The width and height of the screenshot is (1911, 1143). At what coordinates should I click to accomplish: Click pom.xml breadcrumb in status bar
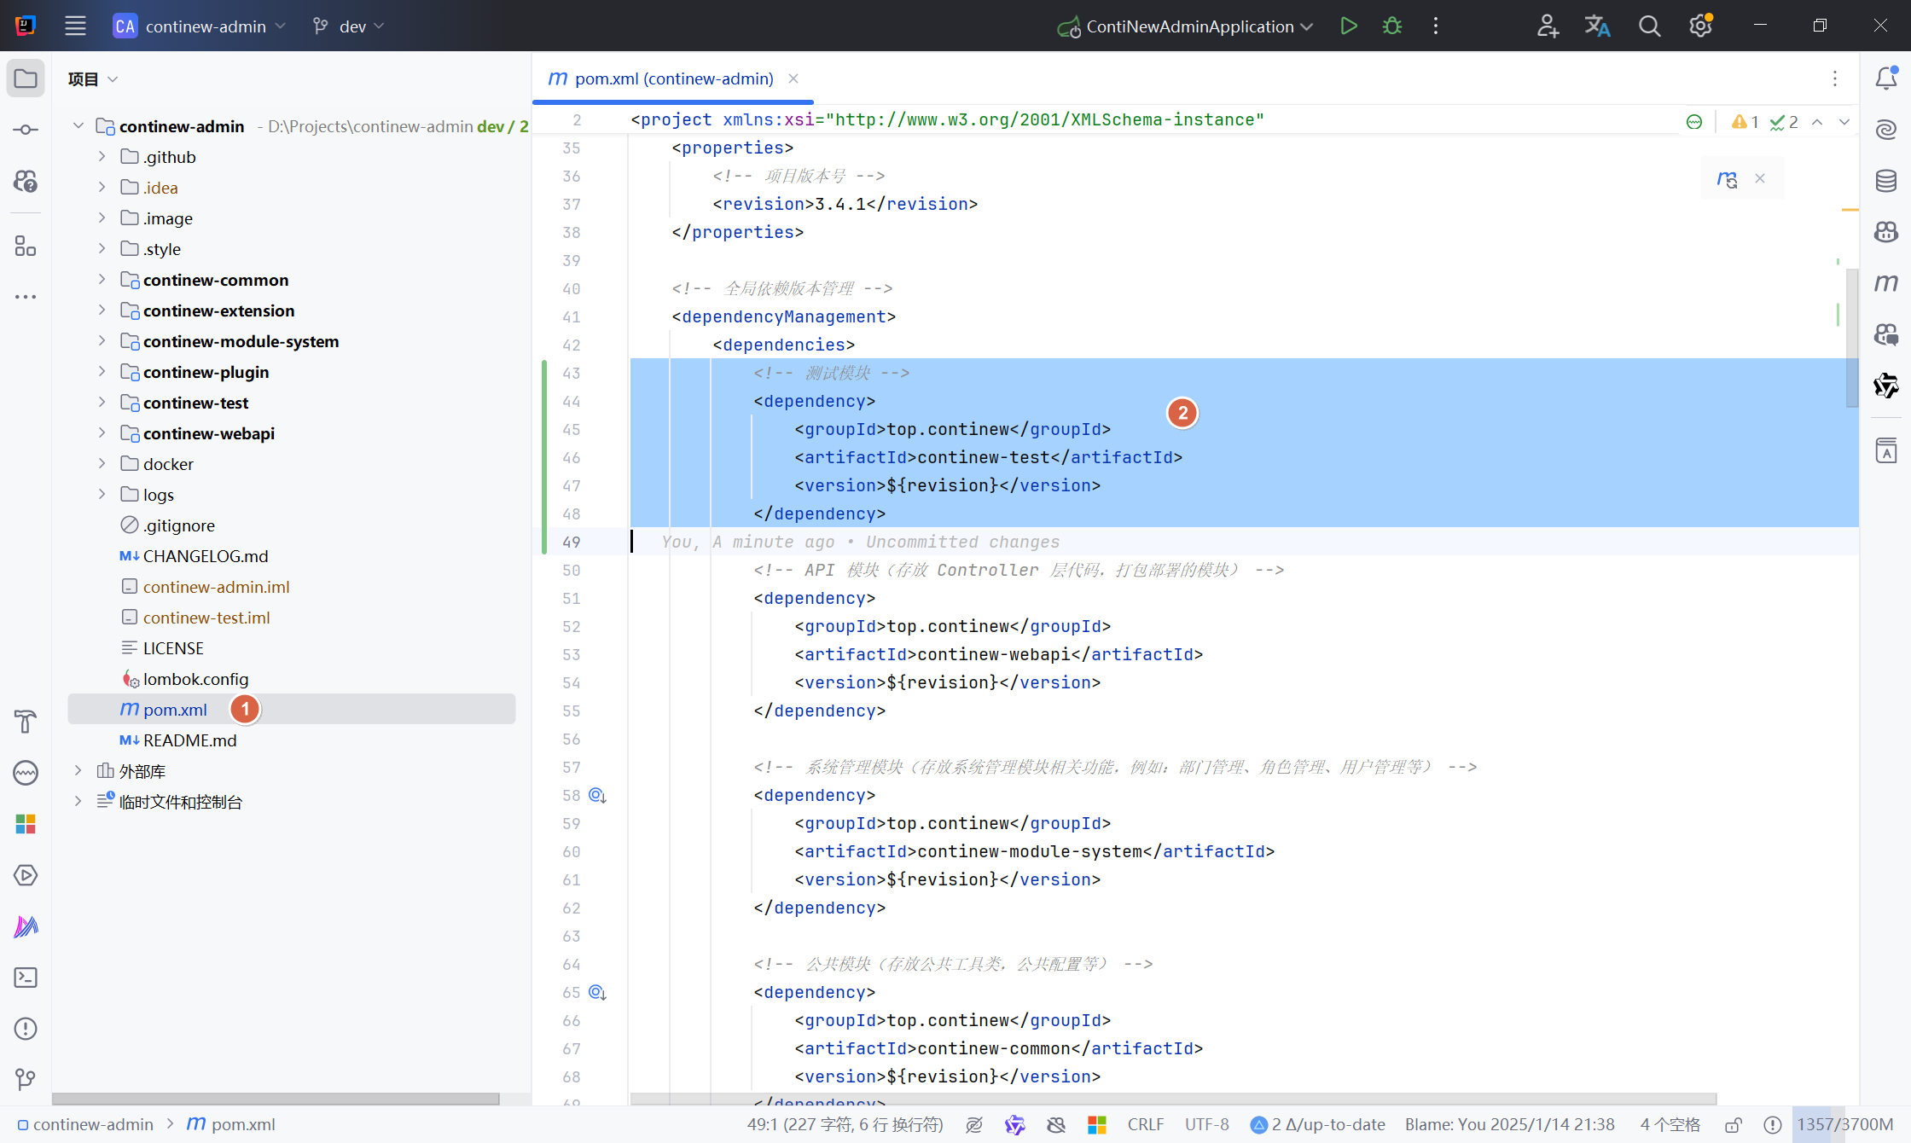[231, 1125]
